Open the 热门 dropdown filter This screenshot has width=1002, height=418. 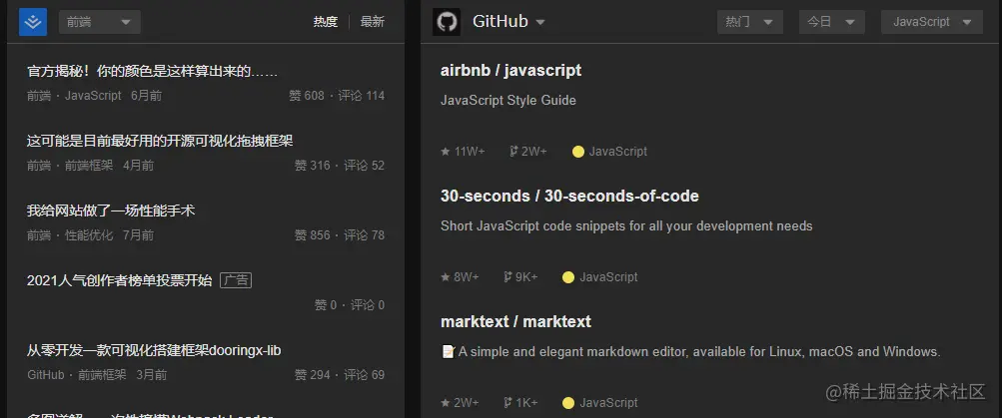[x=750, y=22]
